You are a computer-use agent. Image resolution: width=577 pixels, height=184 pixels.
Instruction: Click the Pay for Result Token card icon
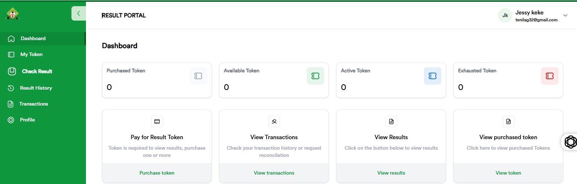click(157, 121)
